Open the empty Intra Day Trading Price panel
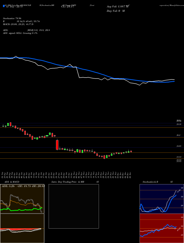This screenshot has width=184, height=243. coord(74,206)
